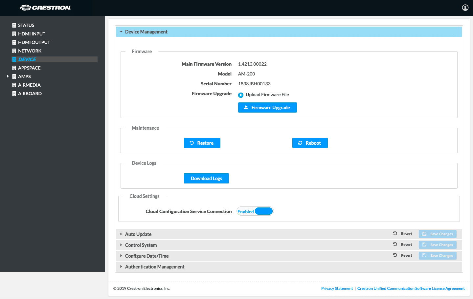Open the NETWORK menu item
Screen dimensions: 473x299
30,51
